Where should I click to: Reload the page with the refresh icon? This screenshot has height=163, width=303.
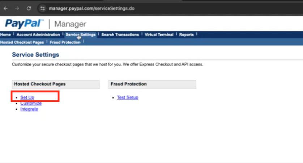point(29,9)
